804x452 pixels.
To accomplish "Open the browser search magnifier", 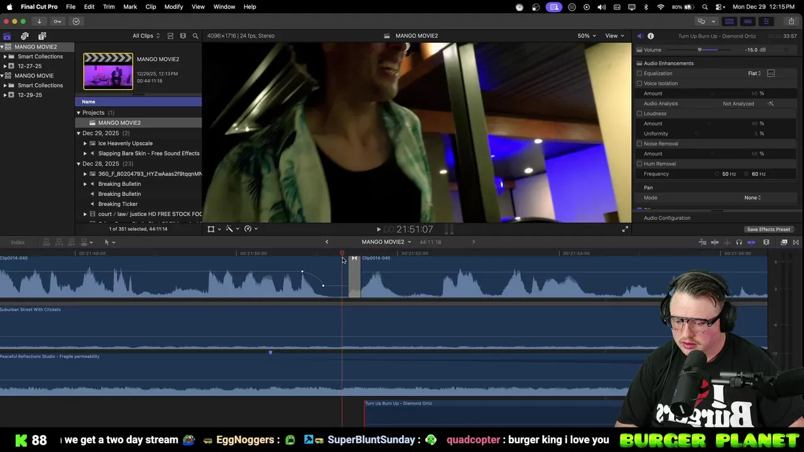I will coord(195,36).
